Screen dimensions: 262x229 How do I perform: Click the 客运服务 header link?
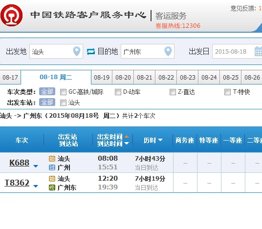tap(171, 16)
